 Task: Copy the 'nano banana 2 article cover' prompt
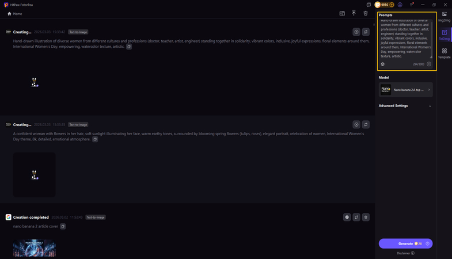[63, 226]
